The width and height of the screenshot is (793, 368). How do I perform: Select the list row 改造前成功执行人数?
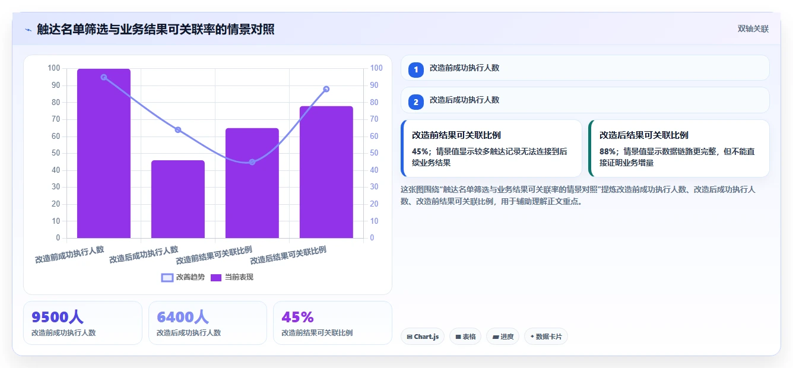(585, 68)
